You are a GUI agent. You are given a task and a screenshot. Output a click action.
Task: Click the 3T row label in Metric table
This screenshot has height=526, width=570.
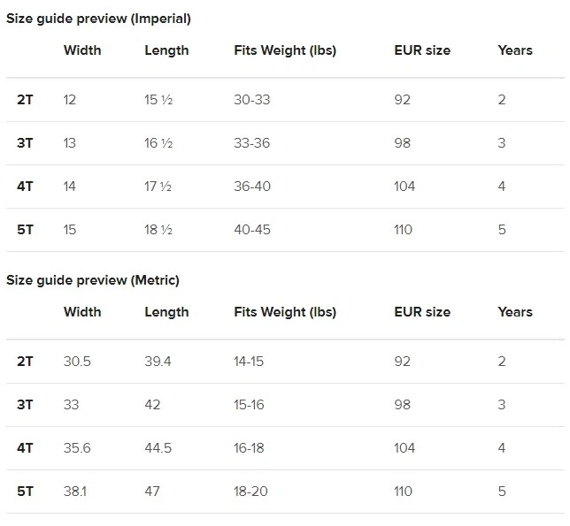[25, 404]
